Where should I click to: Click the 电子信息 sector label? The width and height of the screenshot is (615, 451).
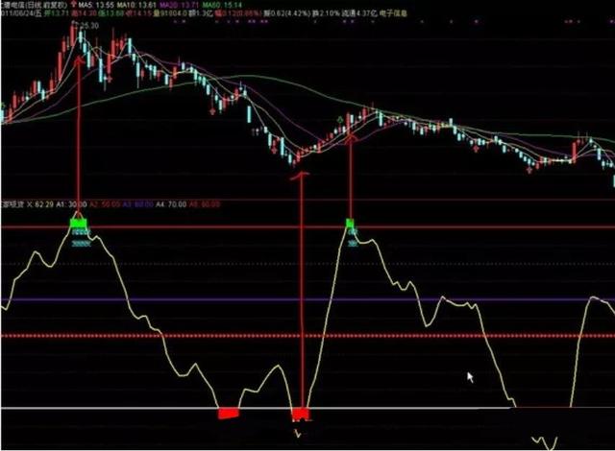(393, 13)
